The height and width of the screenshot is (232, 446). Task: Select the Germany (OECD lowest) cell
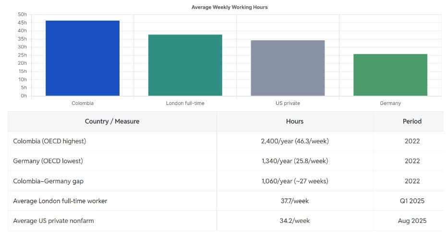[x=112, y=161]
